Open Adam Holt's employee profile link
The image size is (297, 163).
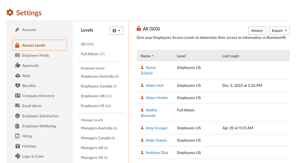tap(154, 85)
